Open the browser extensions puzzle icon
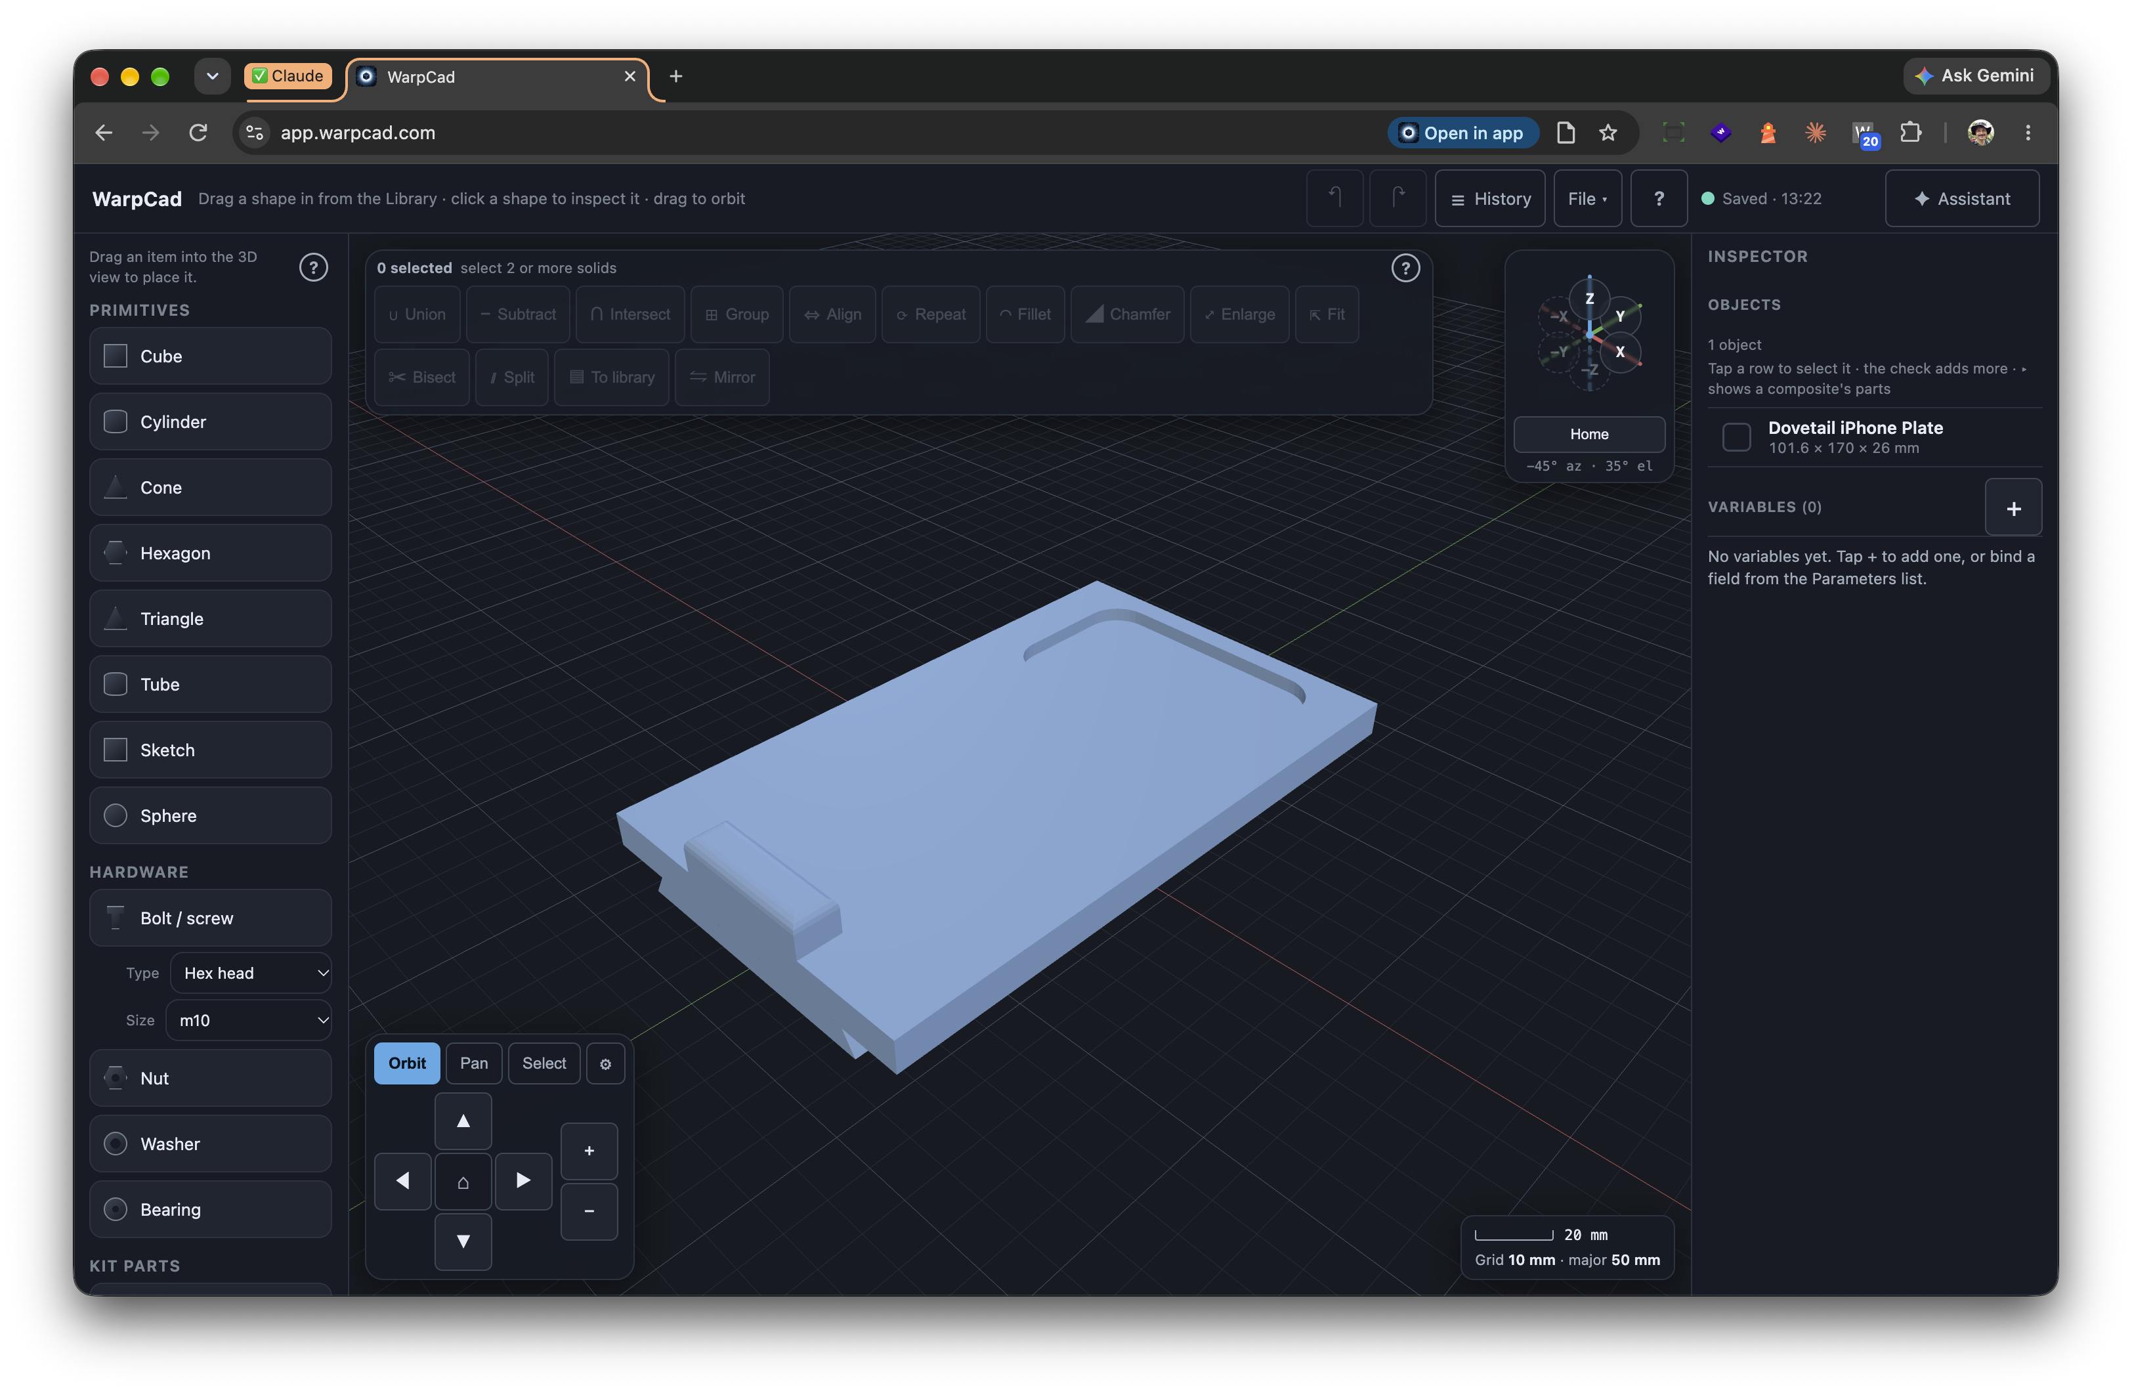 pyautogui.click(x=1910, y=133)
